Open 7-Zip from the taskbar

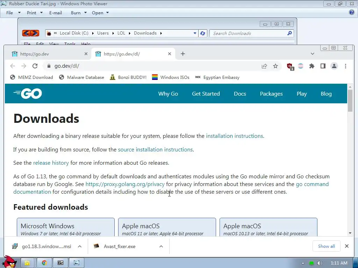click(x=60, y=263)
